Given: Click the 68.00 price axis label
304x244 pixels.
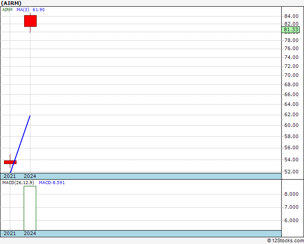Looking at the screenshot, I should click(291, 84).
